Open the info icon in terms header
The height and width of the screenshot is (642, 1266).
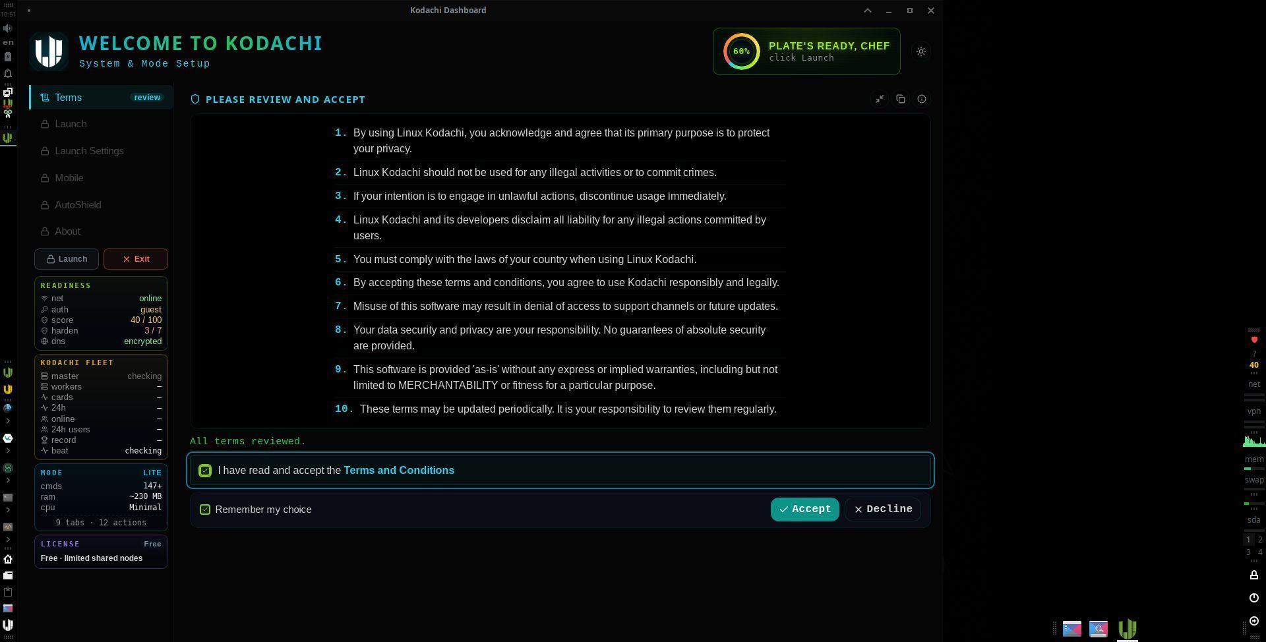(922, 99)
